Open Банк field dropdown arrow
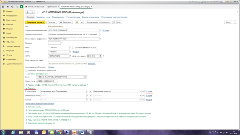The height and width of the screenshot is (135, 240). [83, 77]
